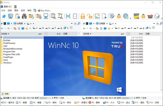Click F2 - 重命名 button

(x=8, y=102)
